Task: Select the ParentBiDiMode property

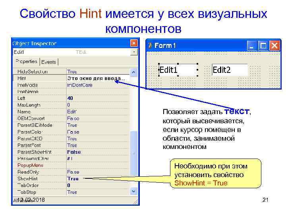Action: tap(35, 125)
